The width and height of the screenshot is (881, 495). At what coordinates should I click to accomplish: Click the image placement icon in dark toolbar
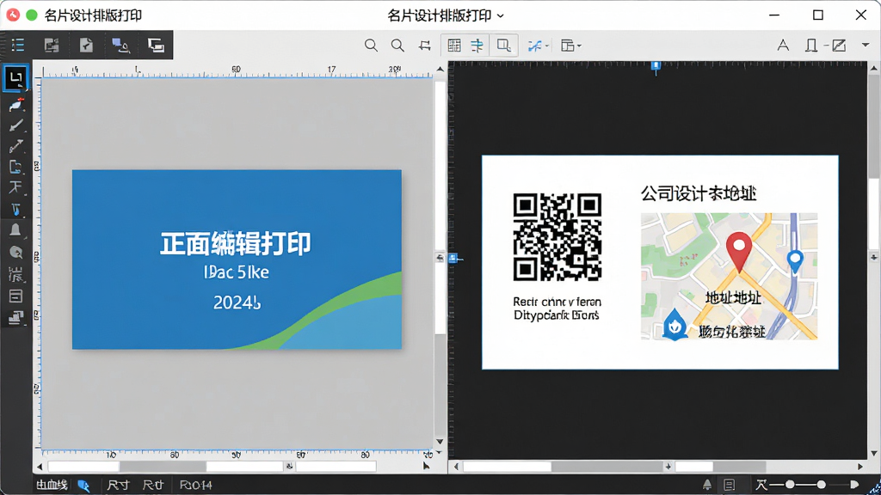coord(52,45)
